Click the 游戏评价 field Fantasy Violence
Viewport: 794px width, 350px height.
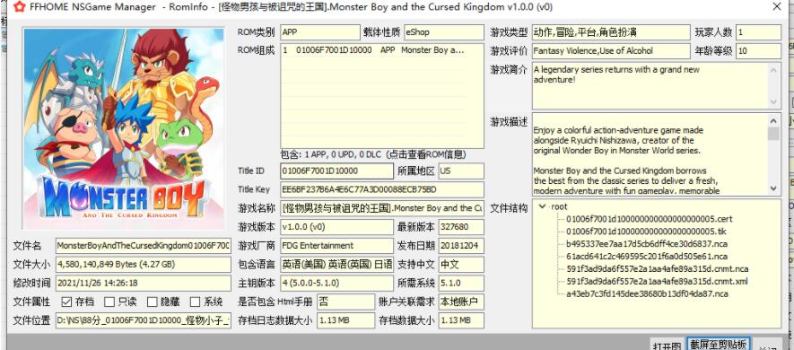pos(611,50)
